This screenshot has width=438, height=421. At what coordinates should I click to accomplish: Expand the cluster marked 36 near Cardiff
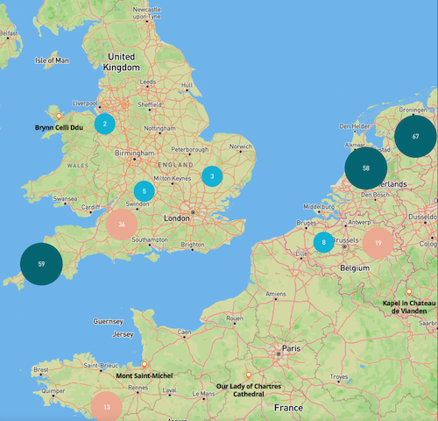pyautogui.click(x=122, y=225)
